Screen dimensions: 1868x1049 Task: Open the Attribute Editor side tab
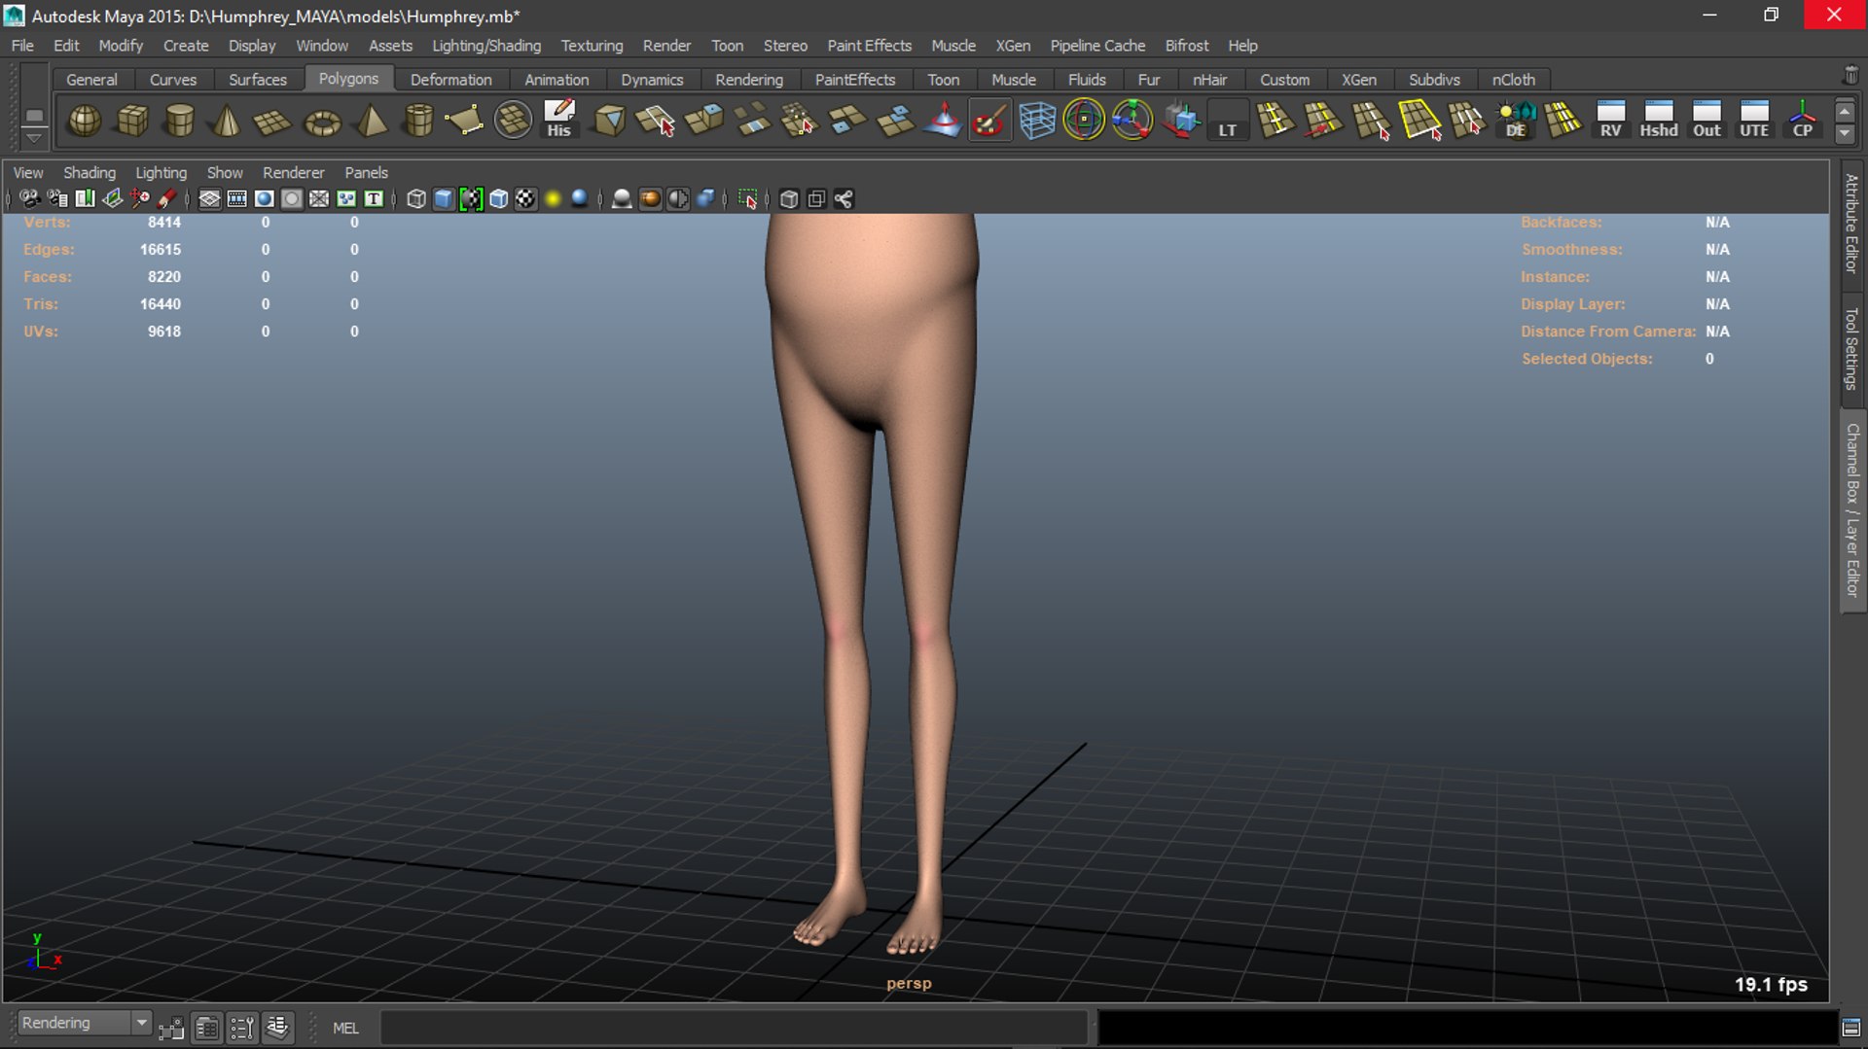pos(1851,223)
